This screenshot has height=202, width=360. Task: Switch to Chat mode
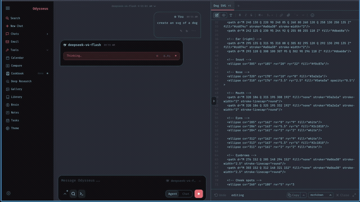point(186,194)
